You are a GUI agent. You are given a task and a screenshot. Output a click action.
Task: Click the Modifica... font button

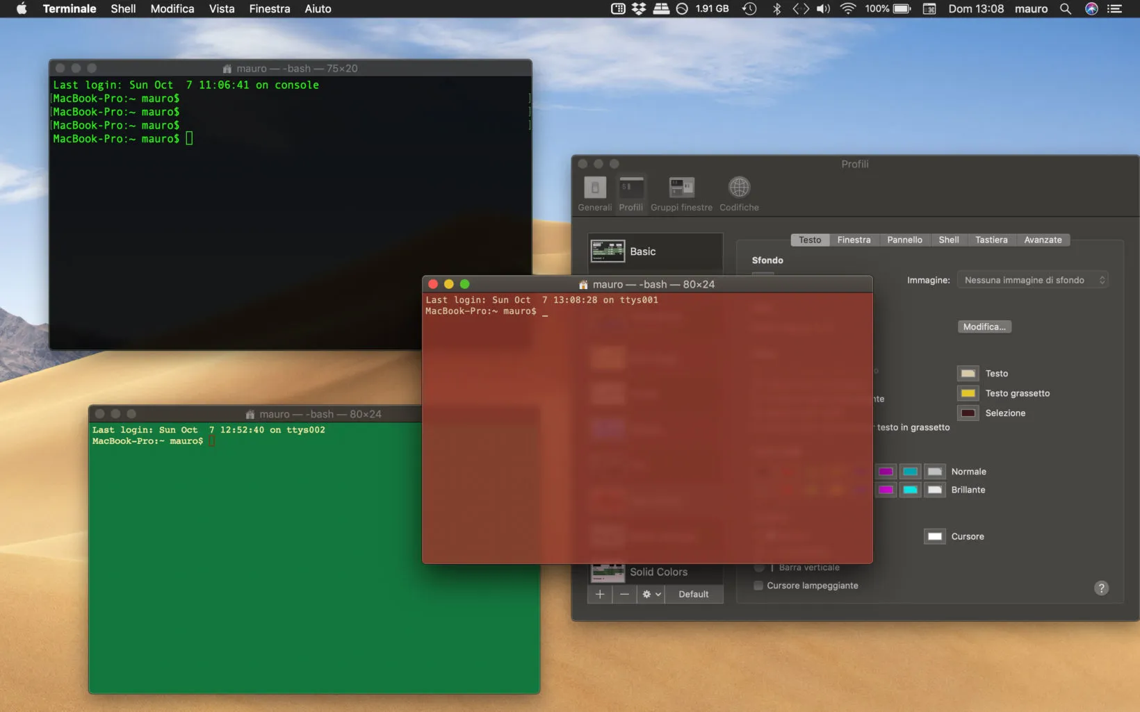[x=984, y=326]
